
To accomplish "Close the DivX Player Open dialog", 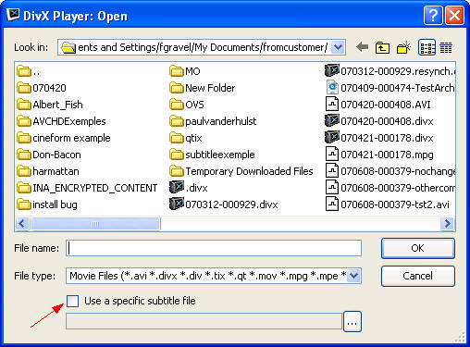I will 454,15.
